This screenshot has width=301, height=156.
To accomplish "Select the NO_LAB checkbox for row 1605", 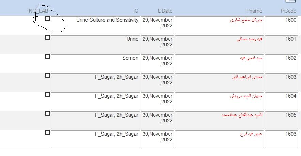I will tap(47, 113).
